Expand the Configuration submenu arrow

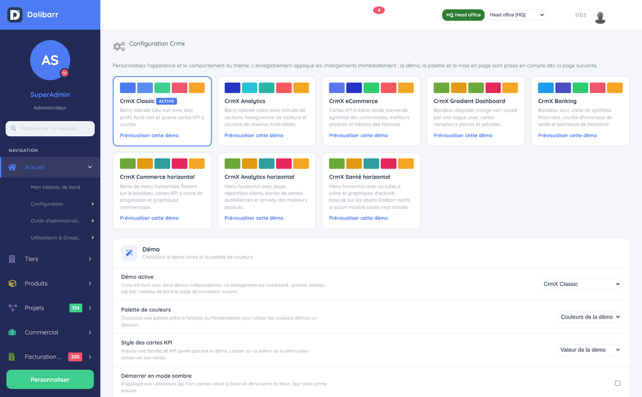tap(93, 204)
